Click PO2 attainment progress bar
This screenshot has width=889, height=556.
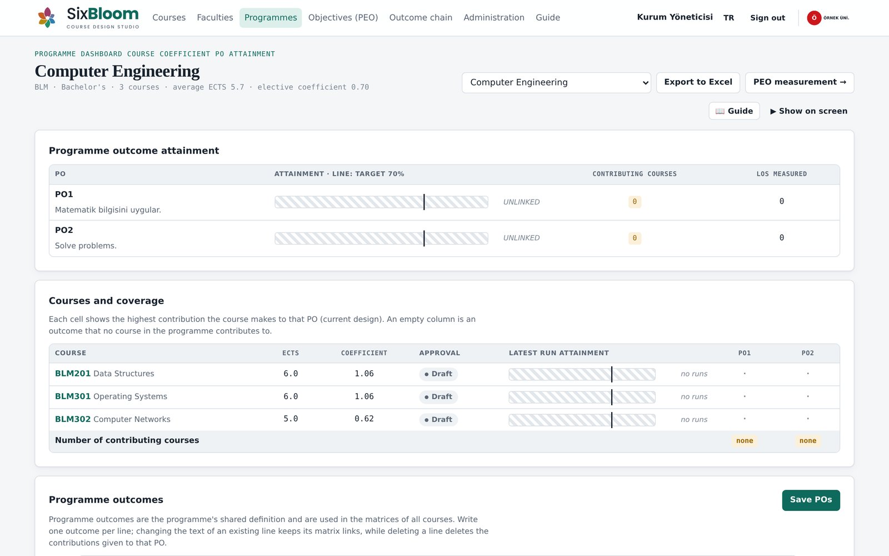381,238
